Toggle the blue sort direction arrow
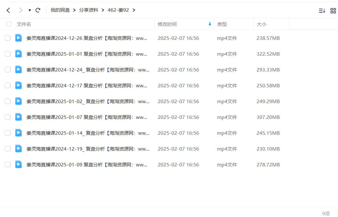 coord(210,24)
